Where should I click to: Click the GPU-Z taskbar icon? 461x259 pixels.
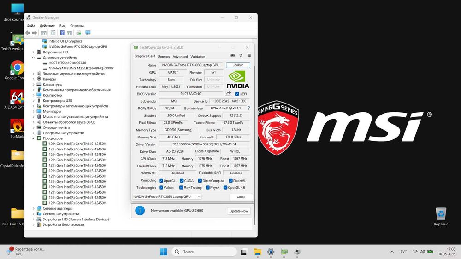284,252
